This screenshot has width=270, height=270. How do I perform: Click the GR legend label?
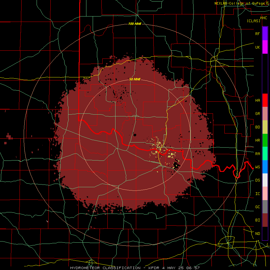click(257, 114)
